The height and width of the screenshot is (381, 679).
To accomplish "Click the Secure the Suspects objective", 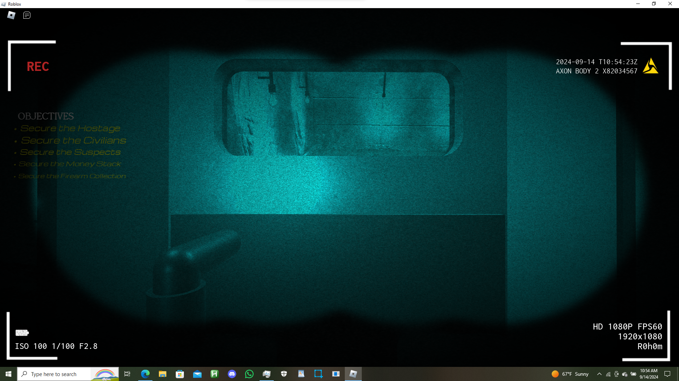I will coord(70,152).
